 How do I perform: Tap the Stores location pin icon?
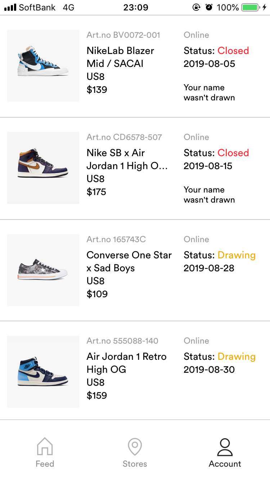(x=135, y=447)
